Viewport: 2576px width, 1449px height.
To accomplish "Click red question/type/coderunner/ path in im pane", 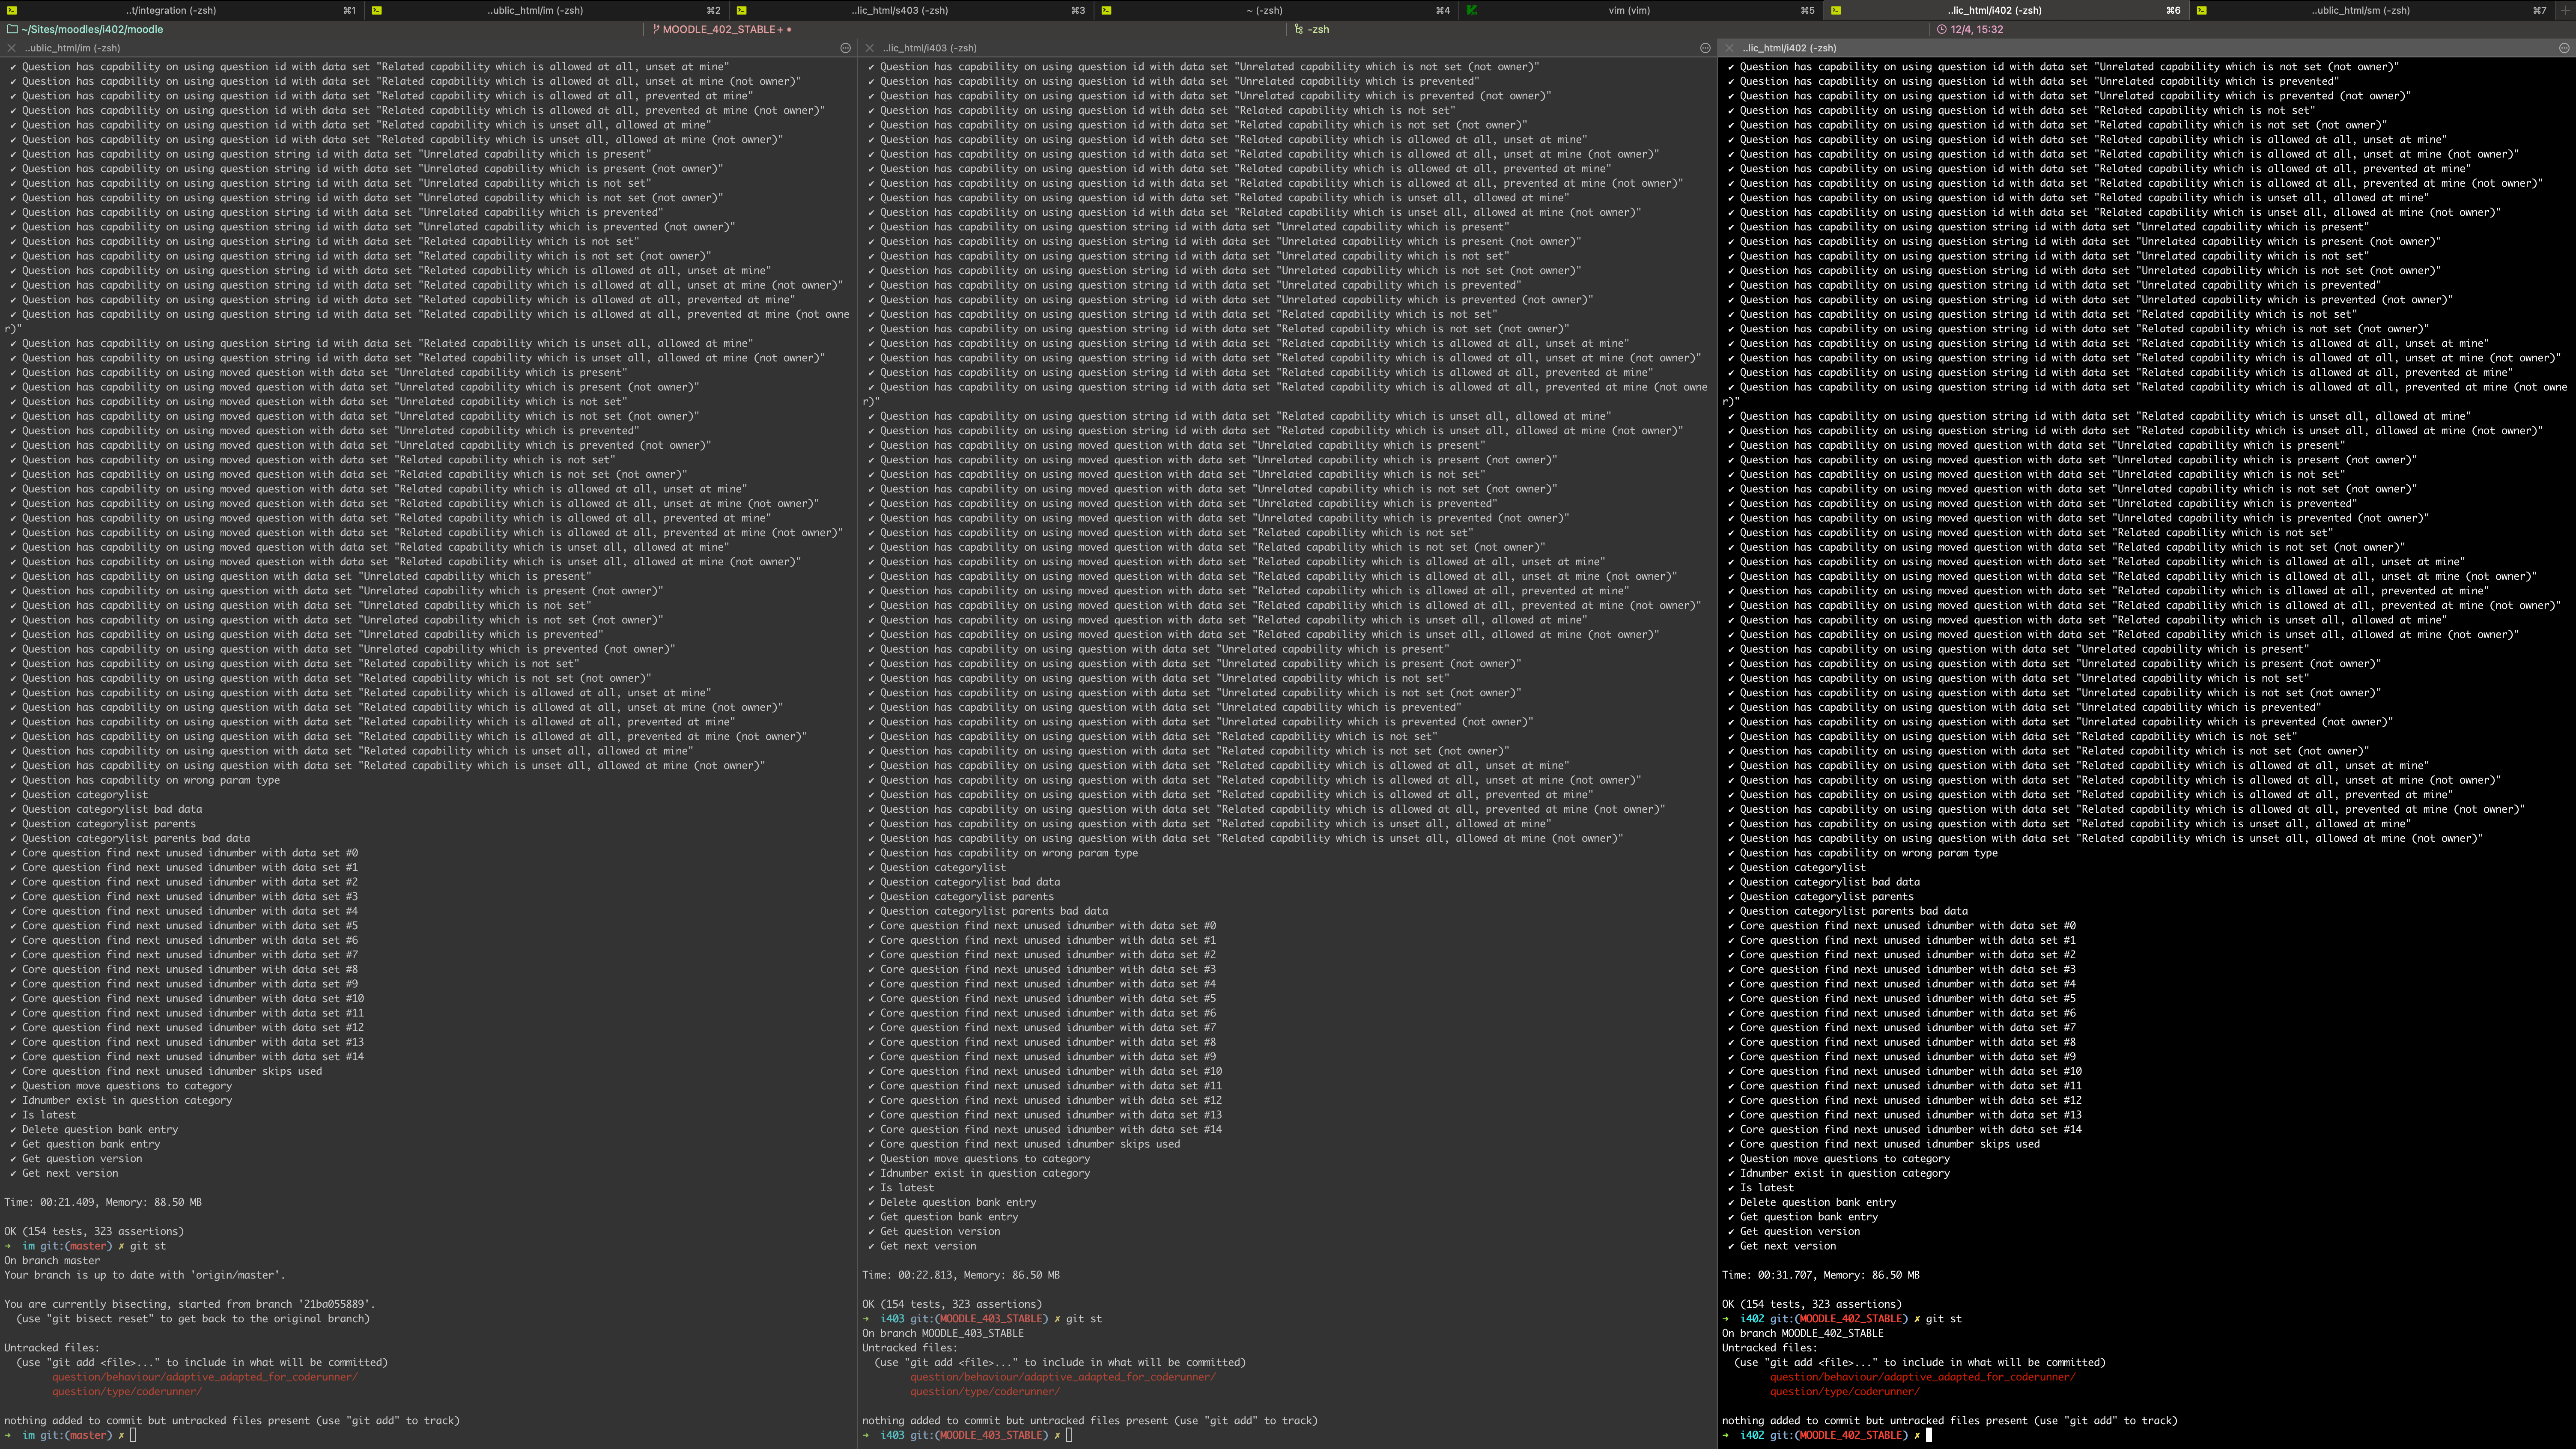I will coord(127,1391).
